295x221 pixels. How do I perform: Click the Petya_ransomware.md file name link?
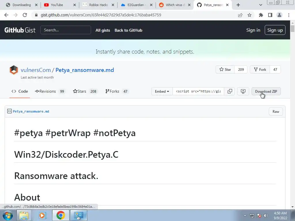[31, 111]
